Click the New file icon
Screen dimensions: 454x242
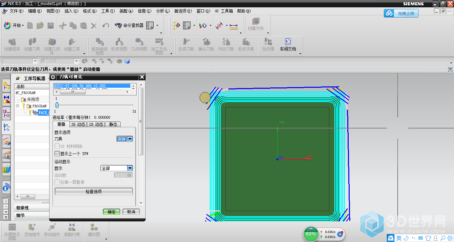click(x=30, y=25)
